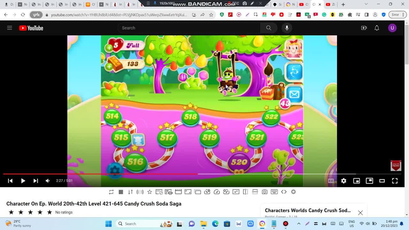The height and width of the screenshot is (230, 409).
Task: Toggle subtitles with the CC button
Action: tap(331, 181)
